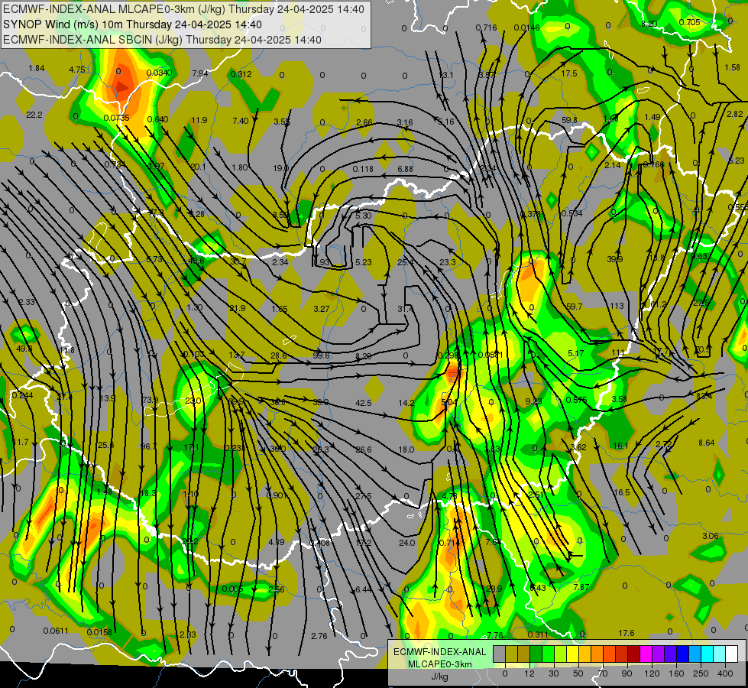Image resolution: width=748 pixels, height=688 pixels.
Task: Click the map value 59.7
Action: [x=574, y=307]
